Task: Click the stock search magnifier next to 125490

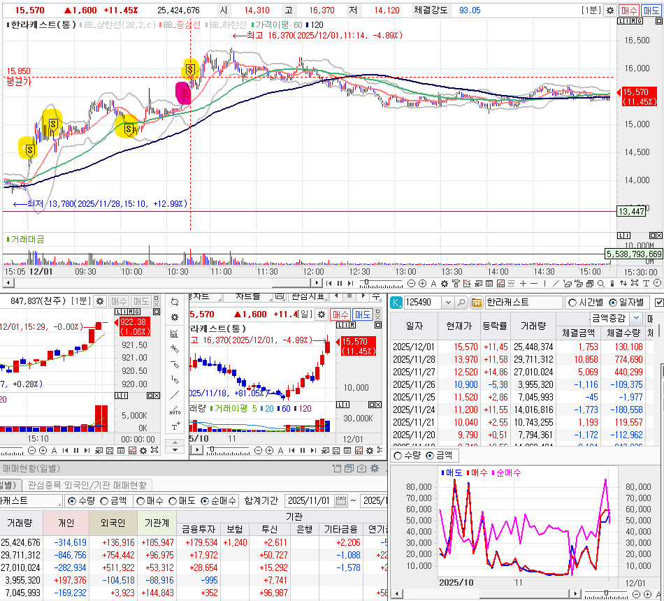Action: click(x=461, y=303)
